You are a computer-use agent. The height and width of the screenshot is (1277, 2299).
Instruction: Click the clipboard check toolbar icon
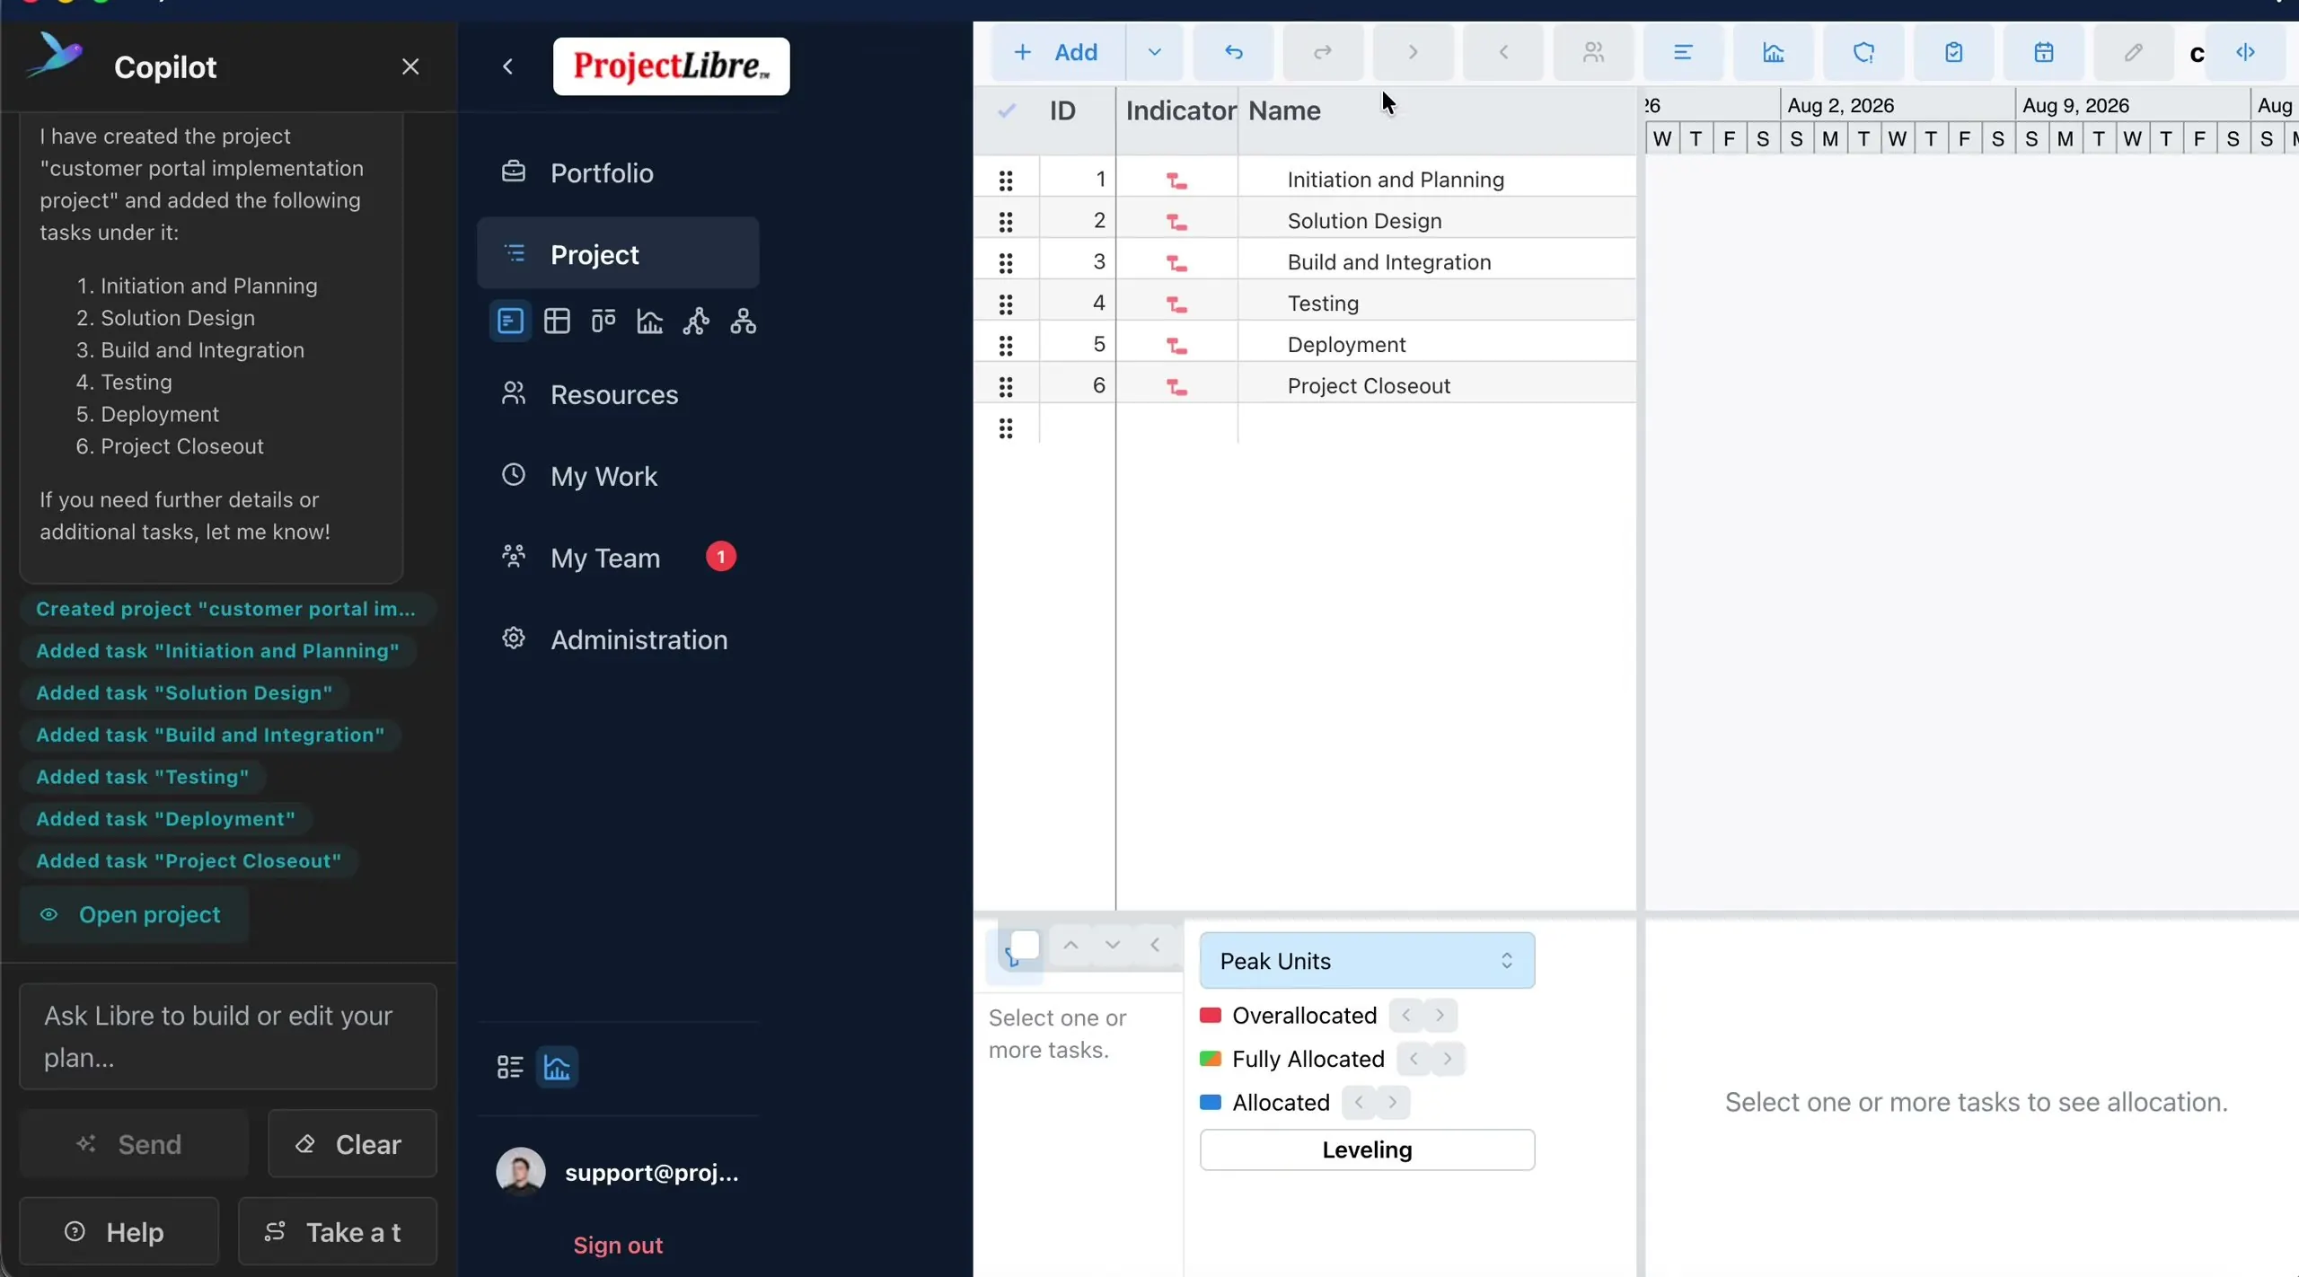click(x=1953, y=52)
